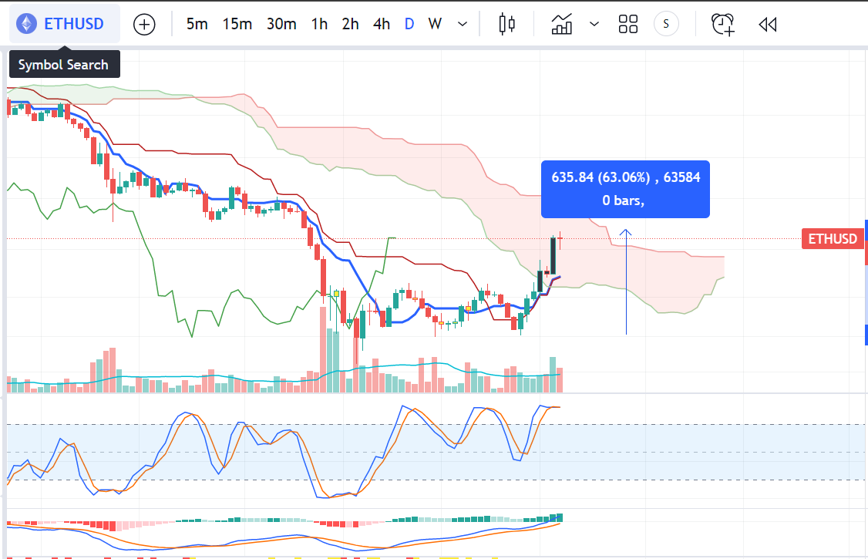Select the 15m timeframe
Screen dimensions: 868x559
click(237, 24)
